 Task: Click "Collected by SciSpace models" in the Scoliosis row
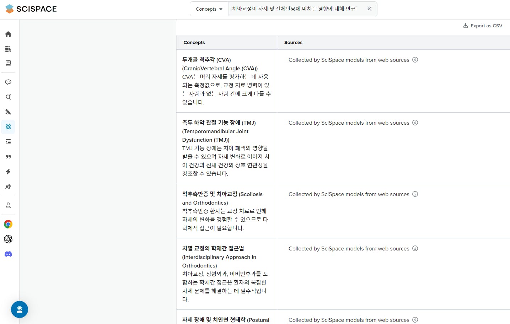349,194
